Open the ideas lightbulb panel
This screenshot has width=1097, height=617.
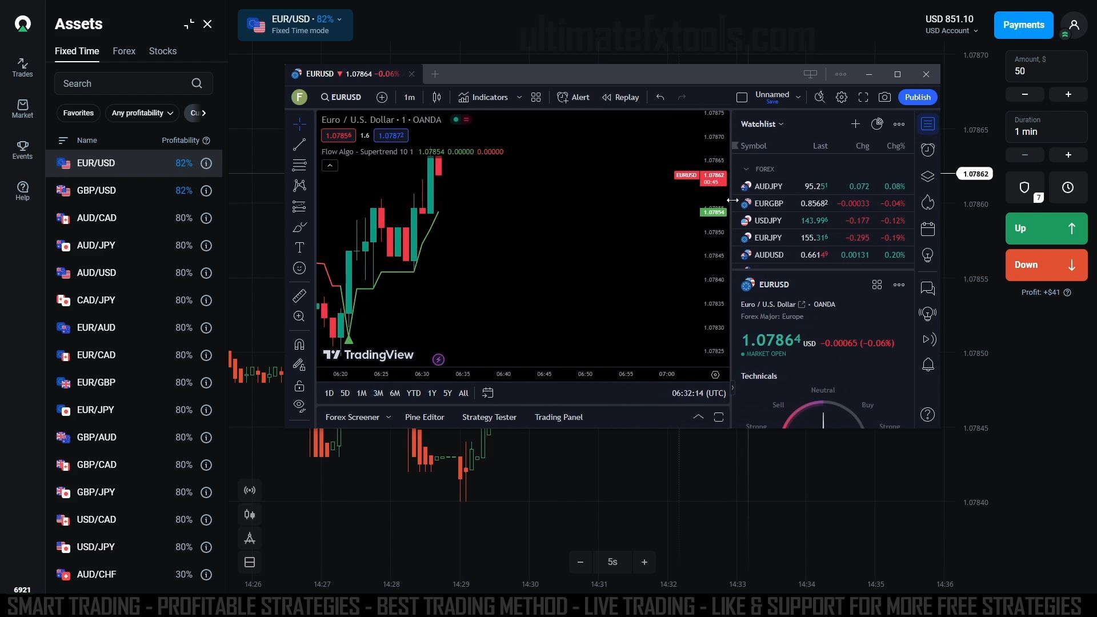928,255
